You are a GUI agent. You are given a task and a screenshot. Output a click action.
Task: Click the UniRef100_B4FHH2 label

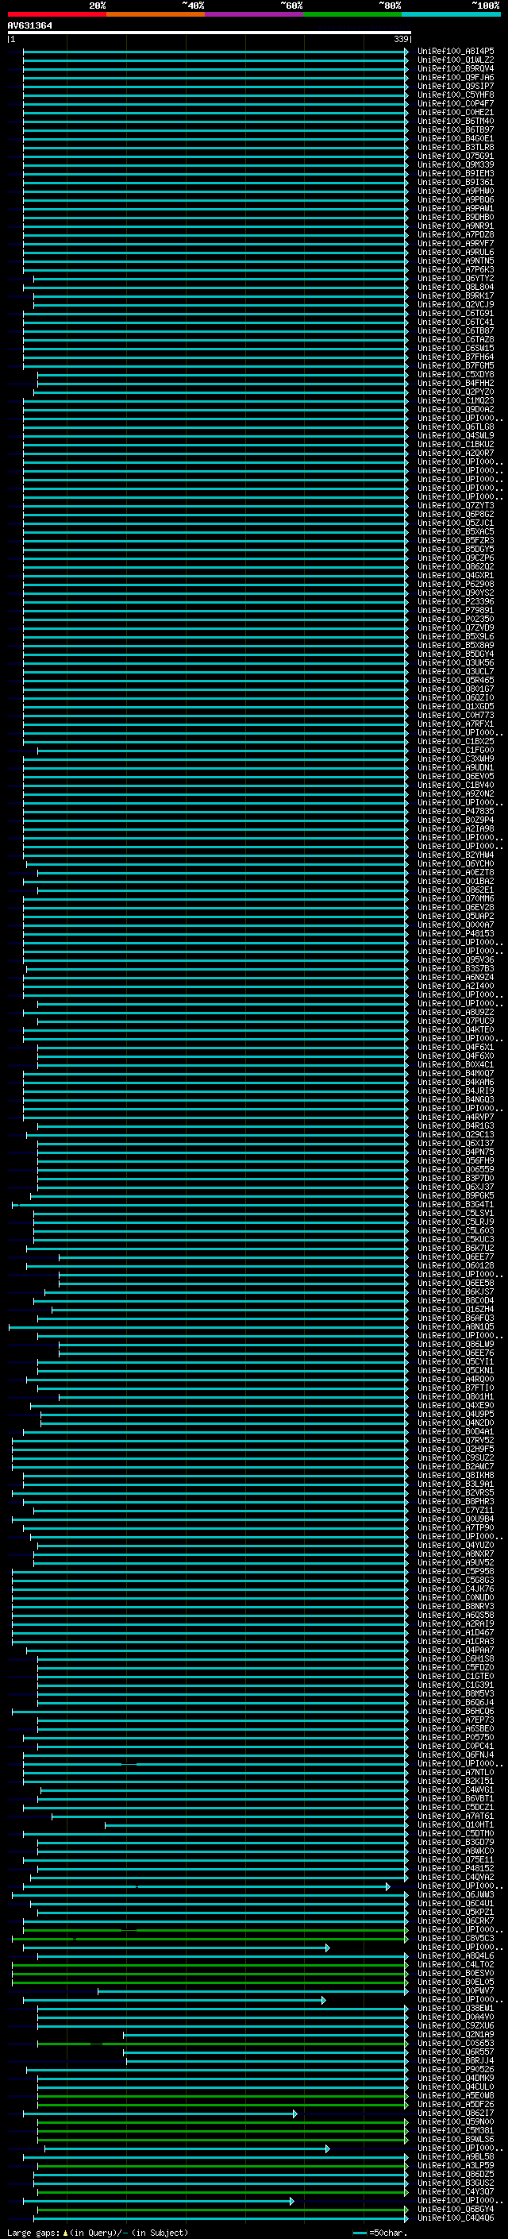point(456,383)
